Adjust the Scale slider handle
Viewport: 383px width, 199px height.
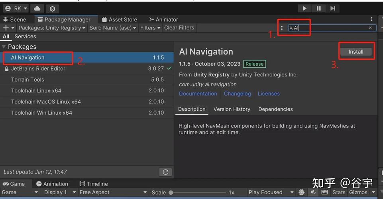tap(171, 193)
